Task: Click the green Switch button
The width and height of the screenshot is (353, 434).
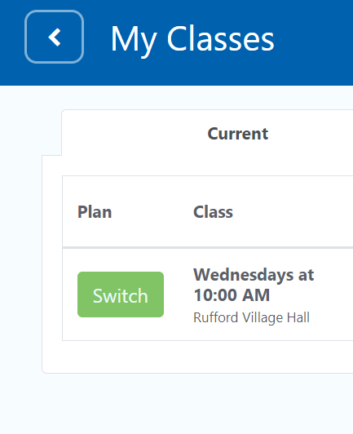Action: [x=121, y=294]
